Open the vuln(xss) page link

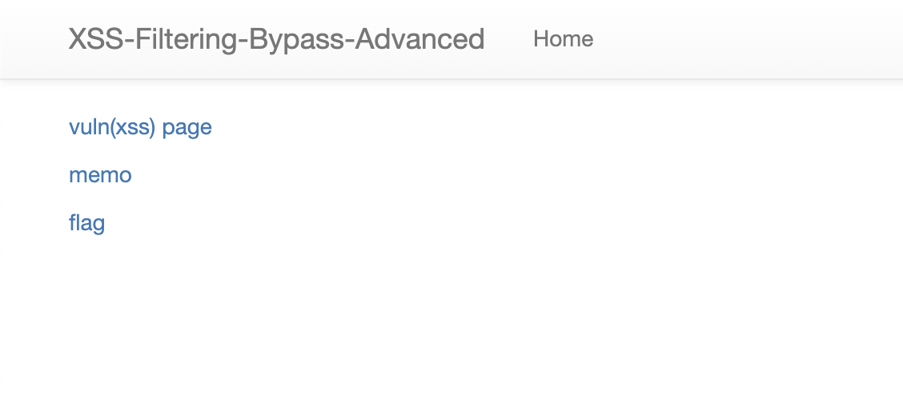140,127
